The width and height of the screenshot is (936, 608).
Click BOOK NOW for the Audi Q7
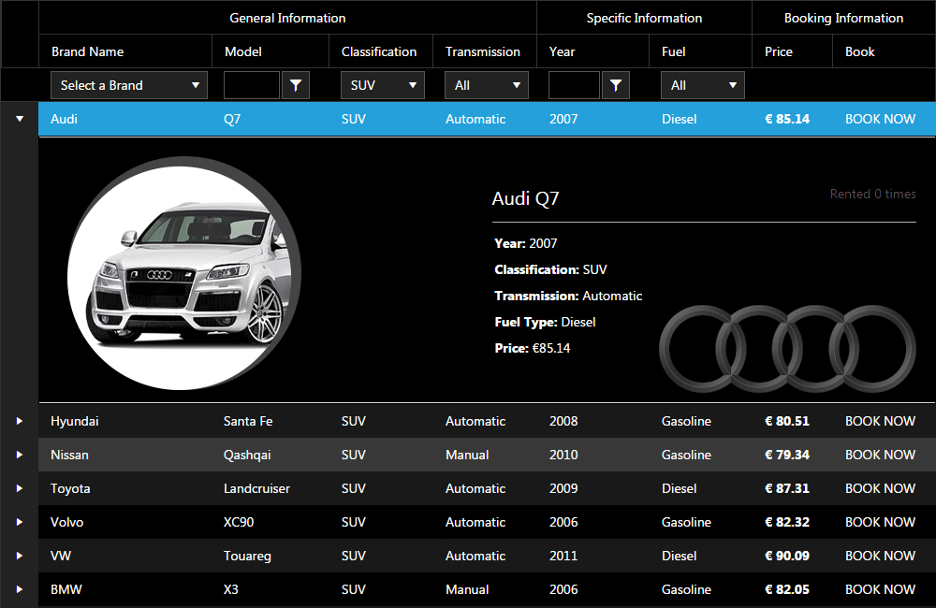(880, 119)
